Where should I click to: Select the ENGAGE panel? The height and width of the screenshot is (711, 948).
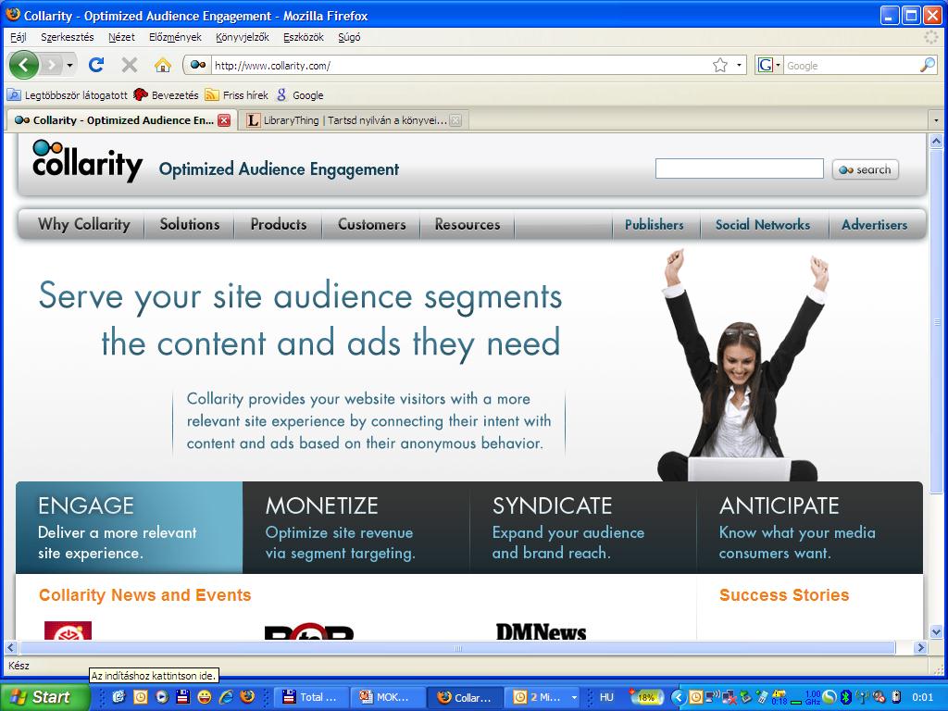point(130,527)
